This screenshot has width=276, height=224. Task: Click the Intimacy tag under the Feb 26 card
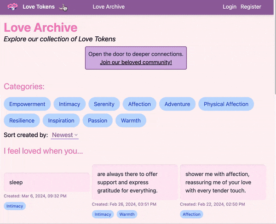[103, 214]
